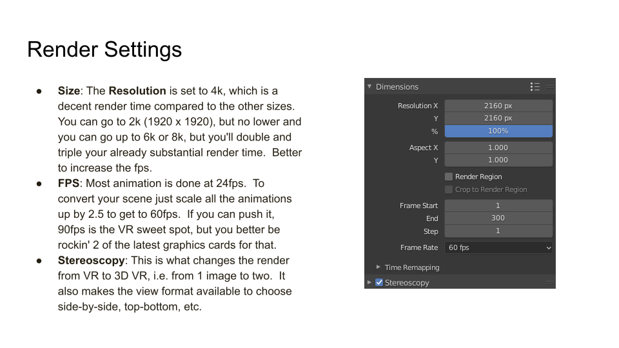The height and width of the screenshot is (348, 619).
Task: Uncheck the Stereoscopy checkbox
Action: tap(379, 282)
